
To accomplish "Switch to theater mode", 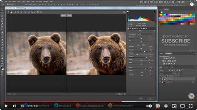I will 182,106.
